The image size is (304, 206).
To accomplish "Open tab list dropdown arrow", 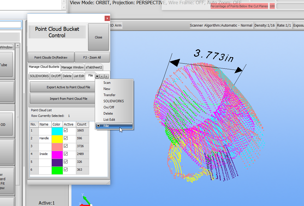I will (97, 76).
